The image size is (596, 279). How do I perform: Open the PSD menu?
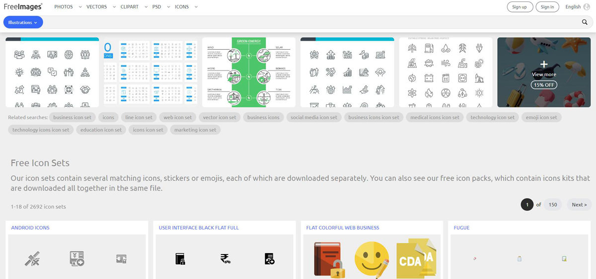(157, 7)
